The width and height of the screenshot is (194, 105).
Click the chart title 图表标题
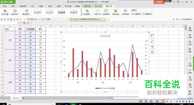[105, 36]
